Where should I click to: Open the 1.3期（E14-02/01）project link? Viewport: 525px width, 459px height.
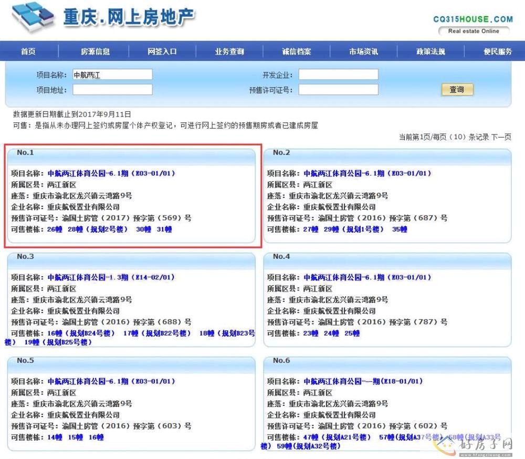coord(111,277)
